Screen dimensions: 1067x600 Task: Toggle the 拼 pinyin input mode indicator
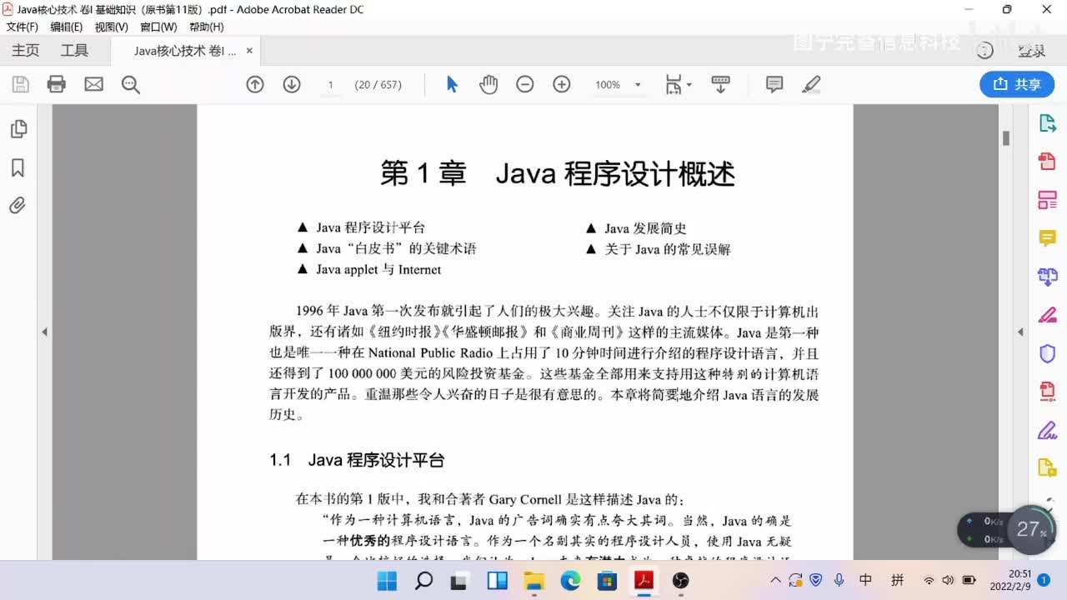coord(898,580)
